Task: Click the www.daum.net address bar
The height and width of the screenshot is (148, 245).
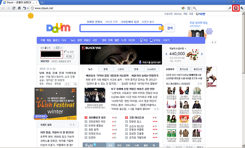Action: [x=105, y=8]
